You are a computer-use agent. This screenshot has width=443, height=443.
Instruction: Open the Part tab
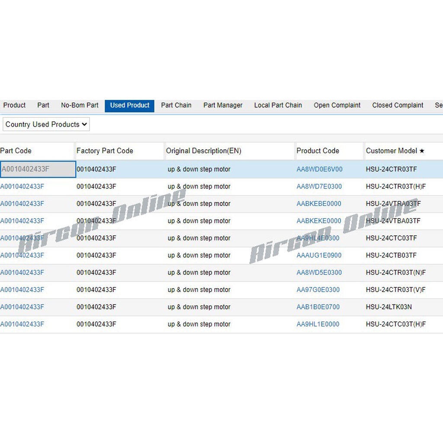(43, 106)
